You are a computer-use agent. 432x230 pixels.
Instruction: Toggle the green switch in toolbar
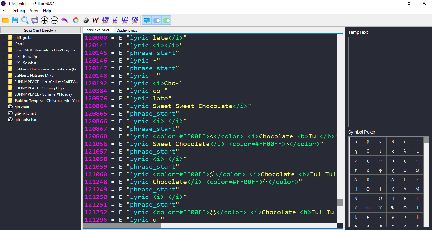166,20
